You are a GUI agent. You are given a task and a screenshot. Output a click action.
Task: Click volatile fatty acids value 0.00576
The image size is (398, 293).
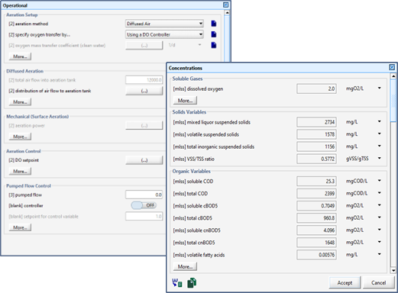pyautogui.click(x=316, y=255)
